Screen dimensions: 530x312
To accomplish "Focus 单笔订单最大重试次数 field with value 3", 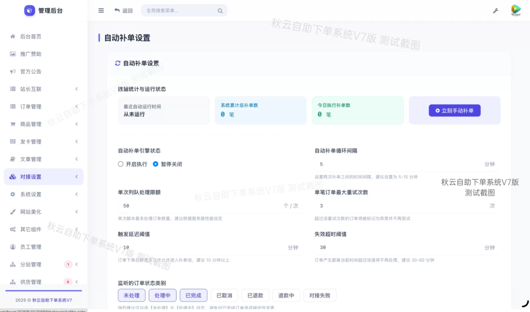I will tap(407, 205).
